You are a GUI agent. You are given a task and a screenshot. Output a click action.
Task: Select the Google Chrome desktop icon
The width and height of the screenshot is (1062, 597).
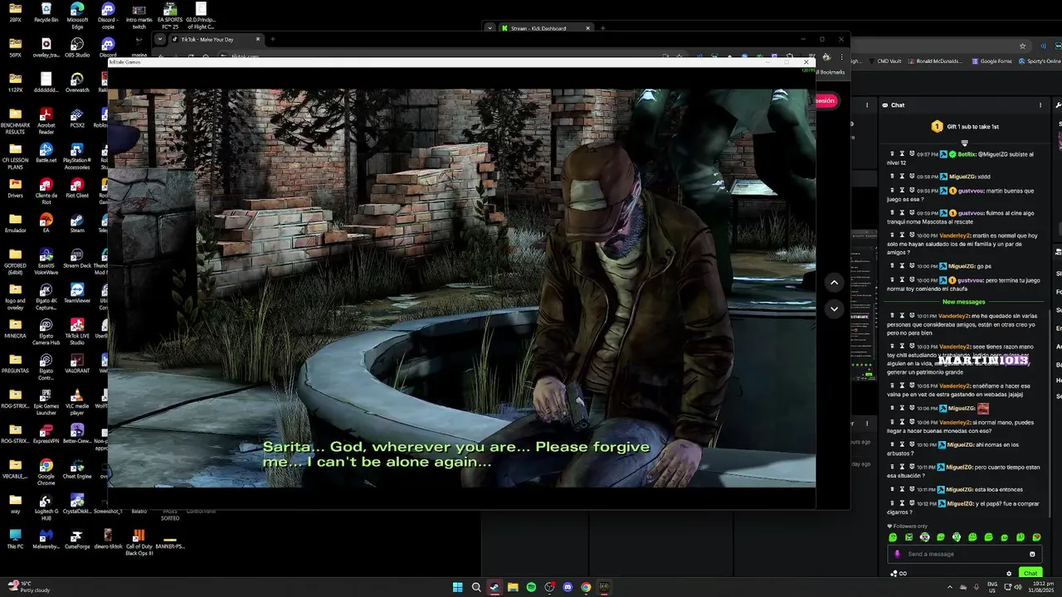pyautogui.click(x=46, y=472)
